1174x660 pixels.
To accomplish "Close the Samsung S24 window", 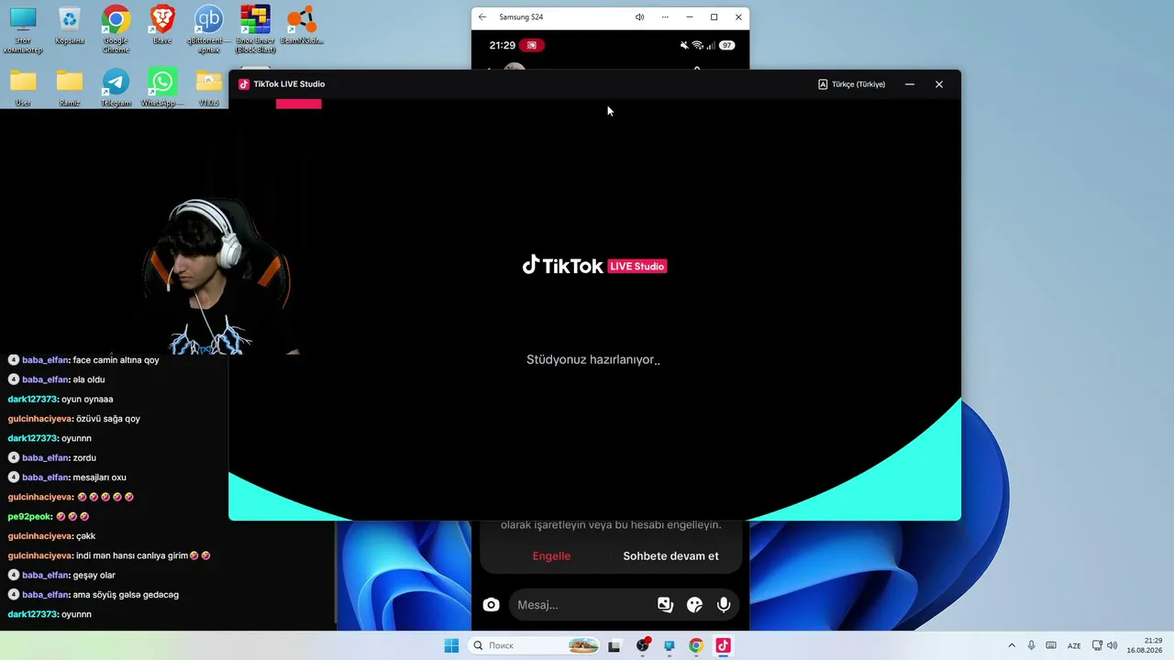I will [x=738, y=16].
